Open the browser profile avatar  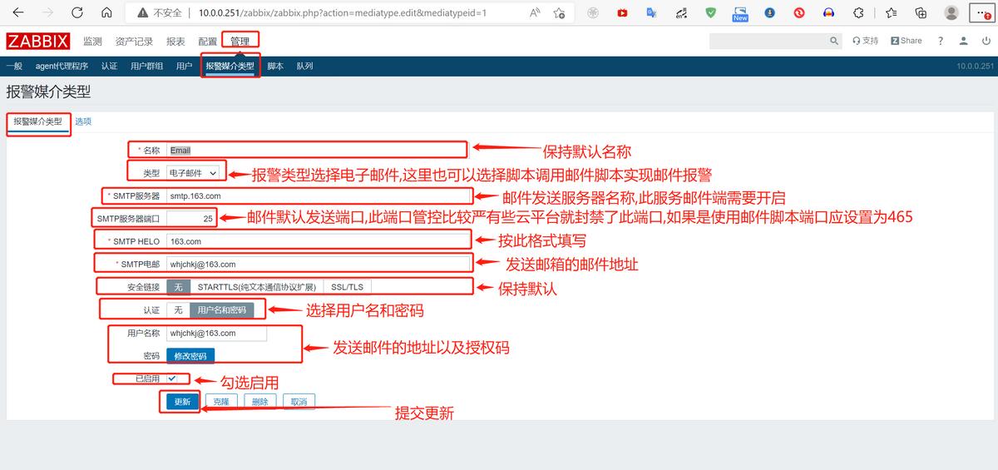[951, 13]
